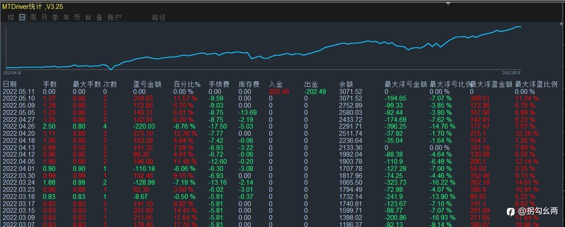565x227 pixels.
Task: Click the 最大浮盈金额 column header
Action: (x=491, y=84)
